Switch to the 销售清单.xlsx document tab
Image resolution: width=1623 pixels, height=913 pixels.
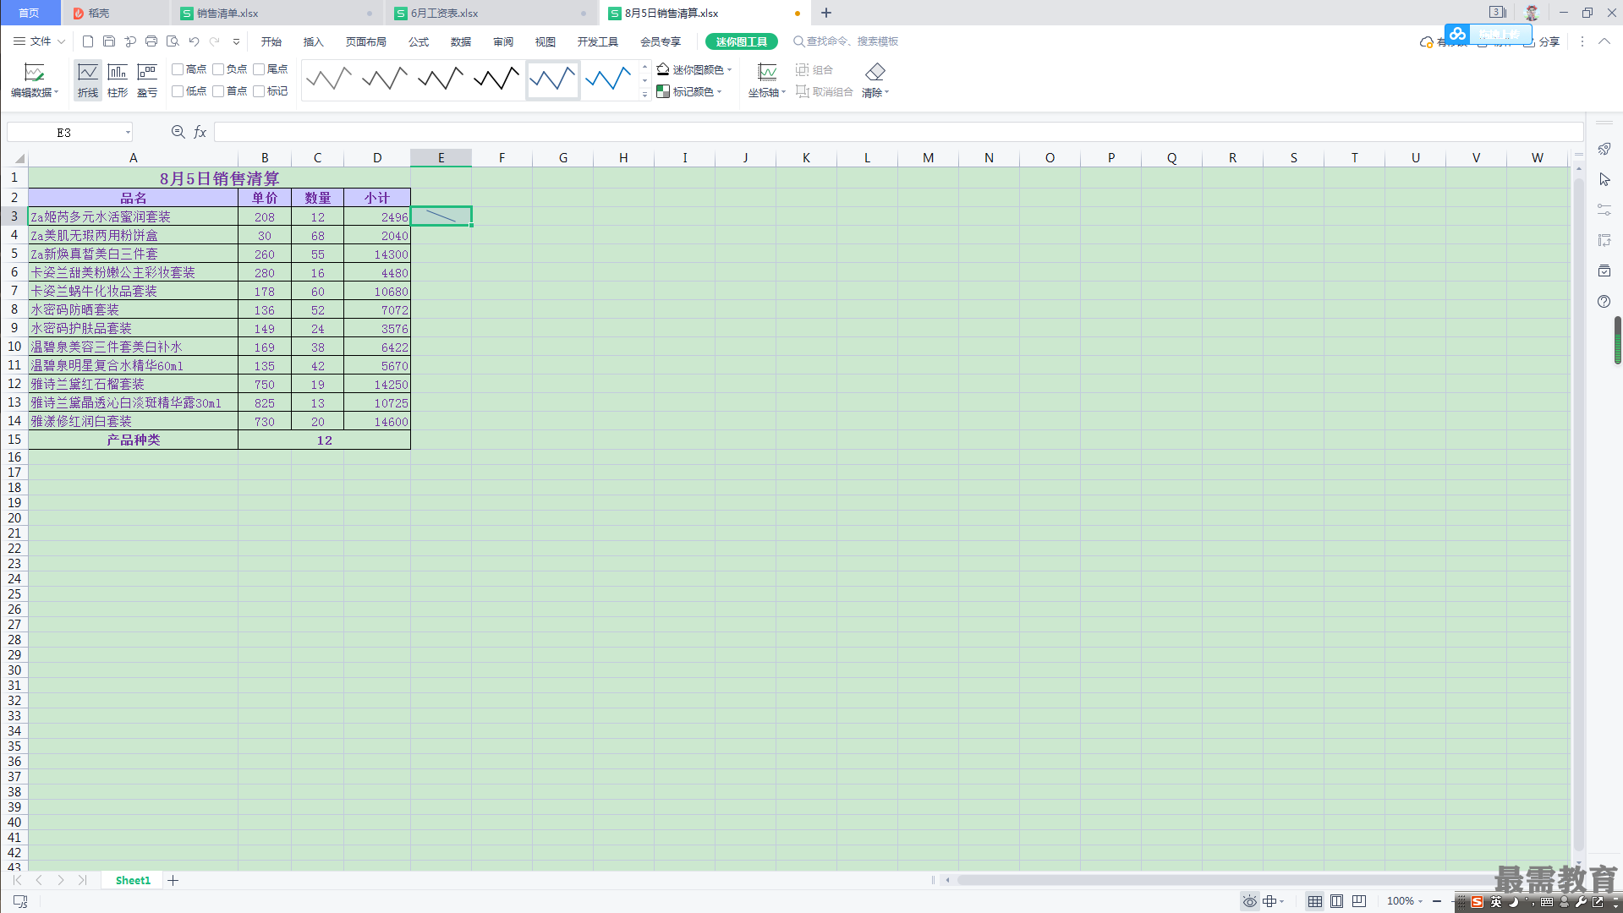(276, 13)
